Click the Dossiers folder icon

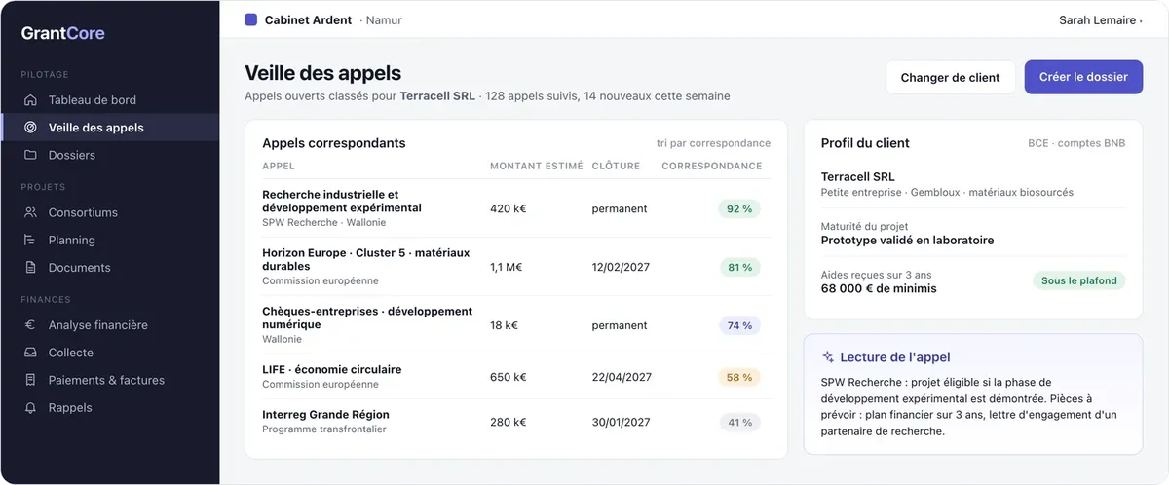(x=30, y=155)
